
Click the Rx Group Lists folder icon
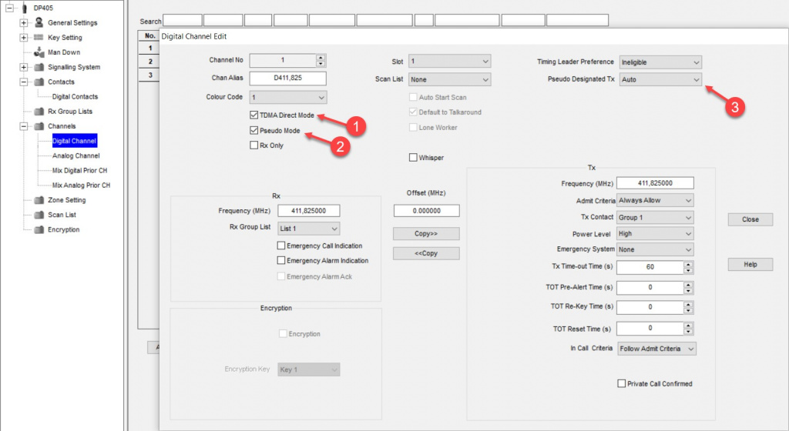point(39,112)
